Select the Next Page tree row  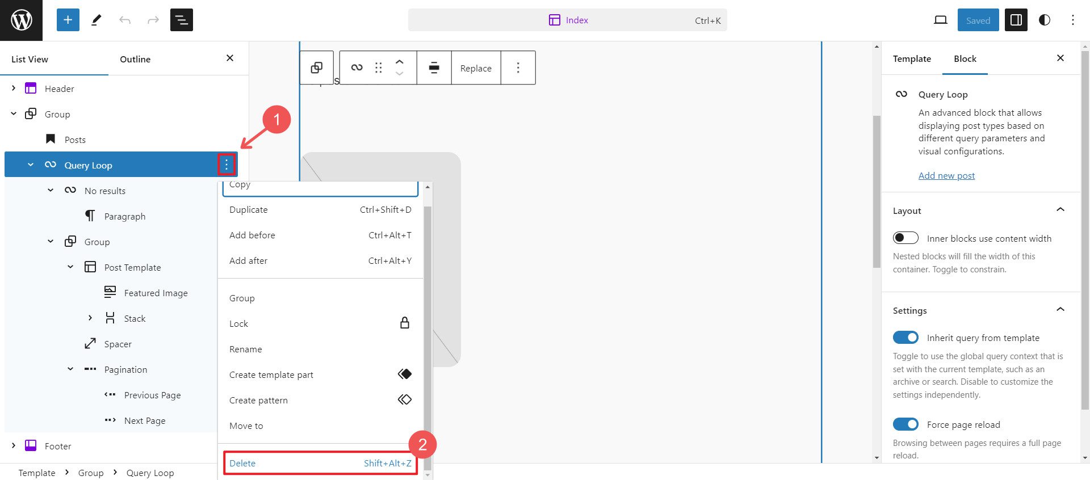(111, 420)
